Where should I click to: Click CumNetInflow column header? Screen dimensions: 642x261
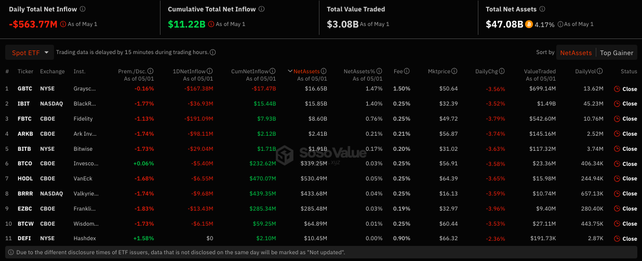250,71
